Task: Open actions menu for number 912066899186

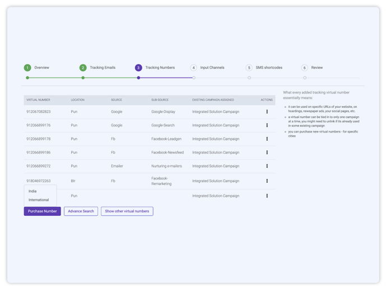Action: pyautogui.click(x=267, y=153)
